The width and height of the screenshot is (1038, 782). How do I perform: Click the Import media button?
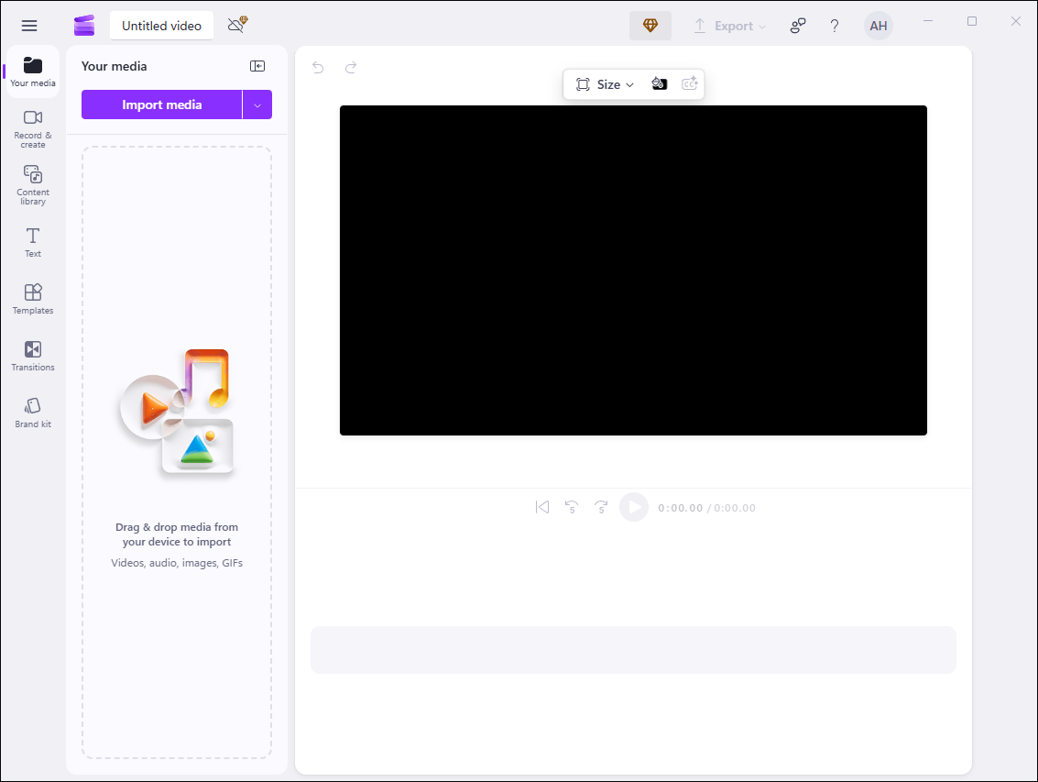tap(162, 104)
